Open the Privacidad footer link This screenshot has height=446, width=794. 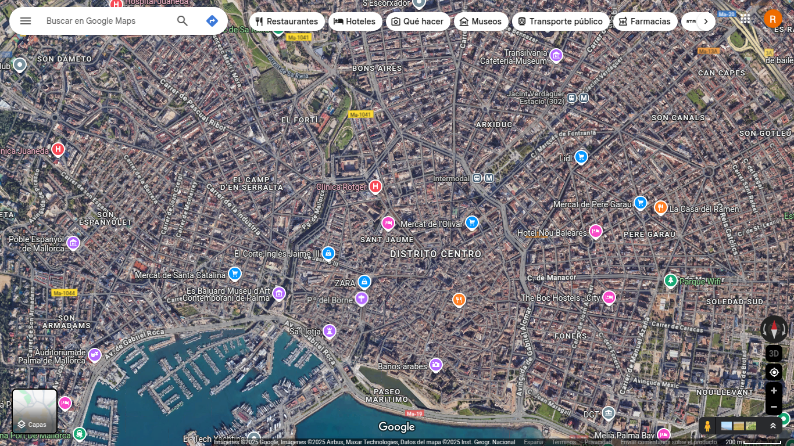(x=598, y=442)
